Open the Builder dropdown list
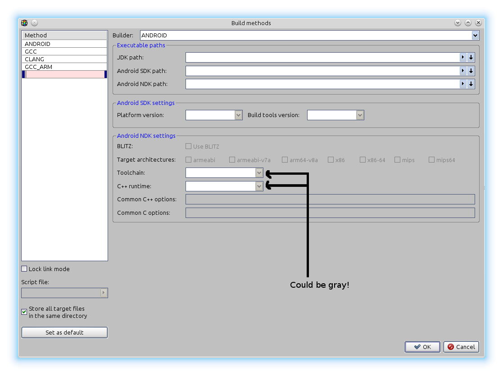The height and width of the screenshot is (376, 503). [475, 35]
